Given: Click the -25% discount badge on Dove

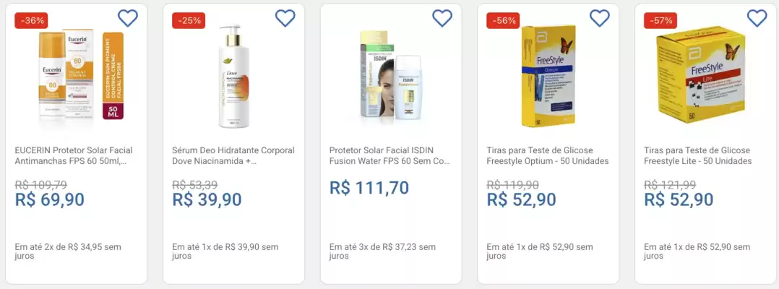Looking at the screenshot, I should click(x=189, y=21).
